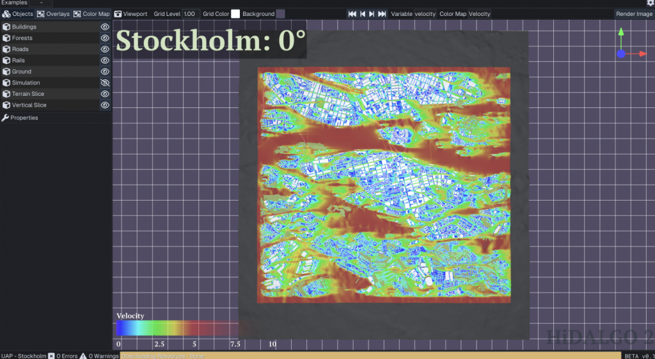Click the 0 Errors status indicator
Viewport: 655px width, 359px height.
point(63,356)
